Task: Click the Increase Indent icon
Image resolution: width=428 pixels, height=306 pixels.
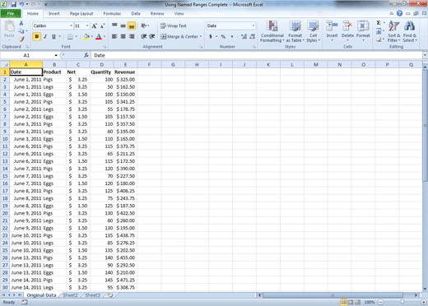Action: (x=152, y=36)
